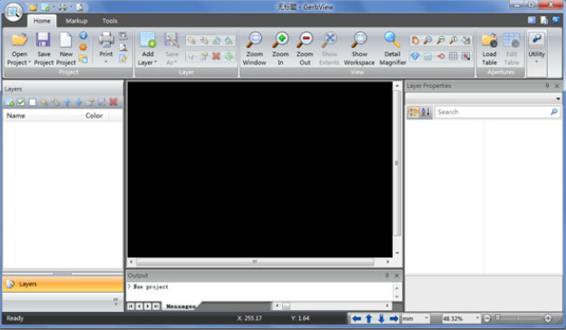Click the Search field in Layer Properties
This screenshot has height=330, width=566.
coord(497,112)
